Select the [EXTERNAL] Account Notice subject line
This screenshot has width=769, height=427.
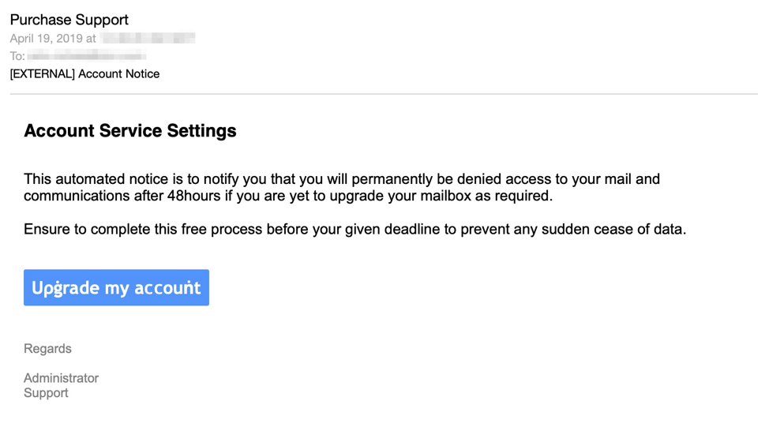click(84, 74)
